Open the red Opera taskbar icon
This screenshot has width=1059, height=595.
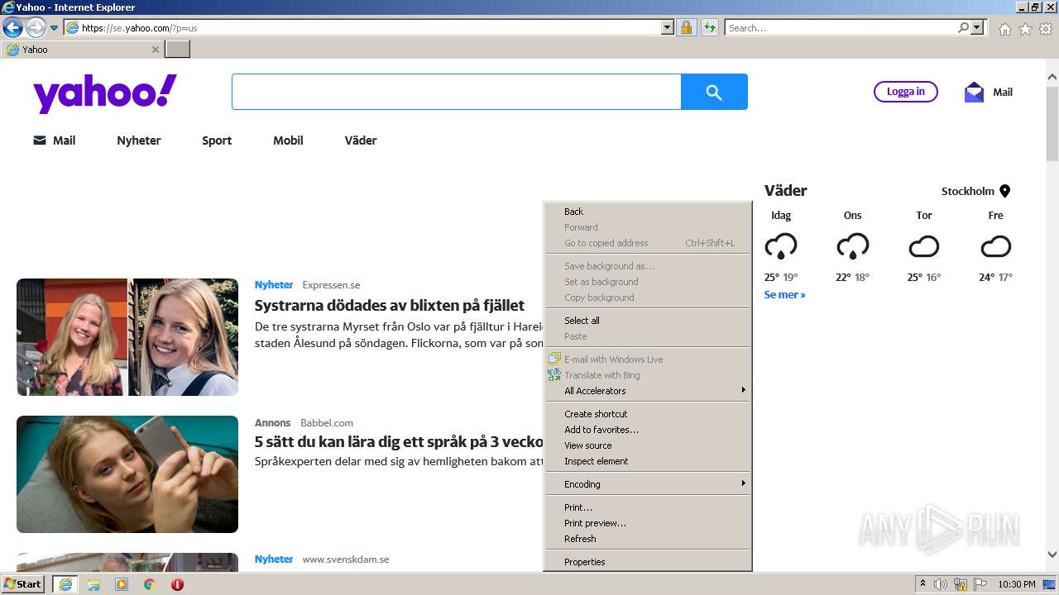[177, 584]
